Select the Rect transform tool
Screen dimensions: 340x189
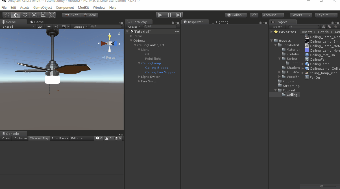pyautogui.click(x=43, y=15)
